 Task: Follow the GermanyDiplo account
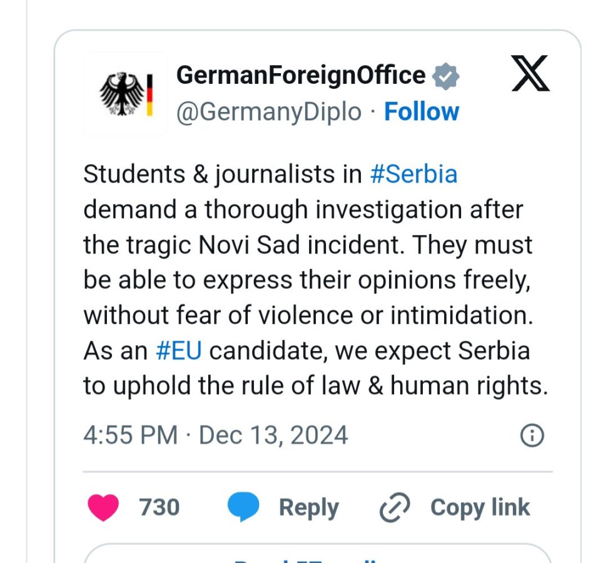point(421,112)
